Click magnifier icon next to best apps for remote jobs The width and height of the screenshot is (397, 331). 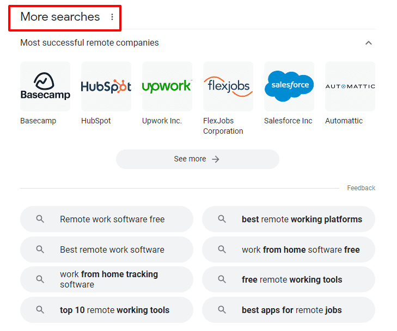(222, 309)
